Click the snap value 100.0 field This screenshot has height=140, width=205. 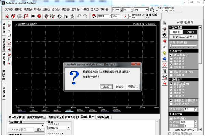point(103,16)
